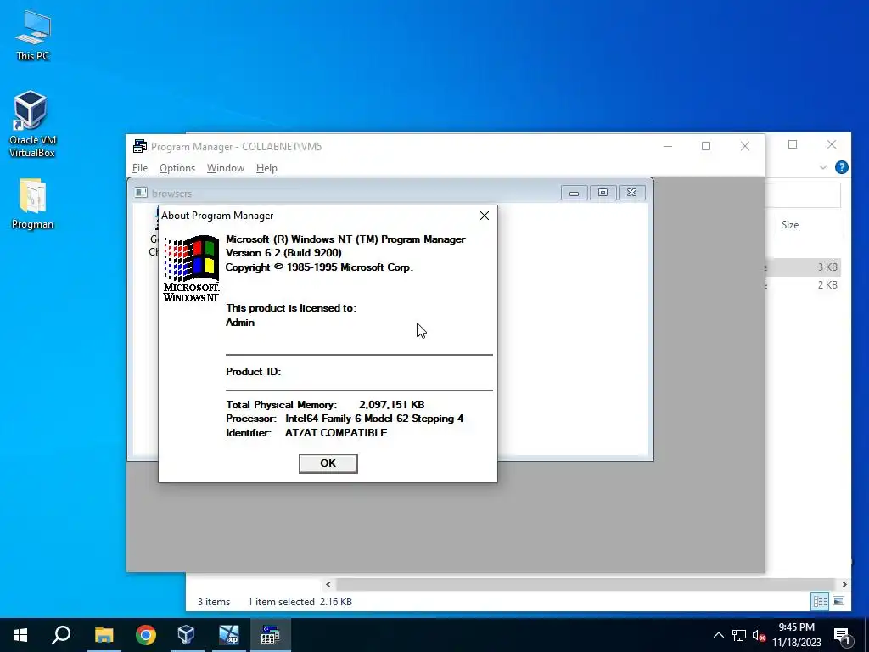Click the File Explorer horizontal scrollbar track
869x652 pixels.
coord(586,584)
